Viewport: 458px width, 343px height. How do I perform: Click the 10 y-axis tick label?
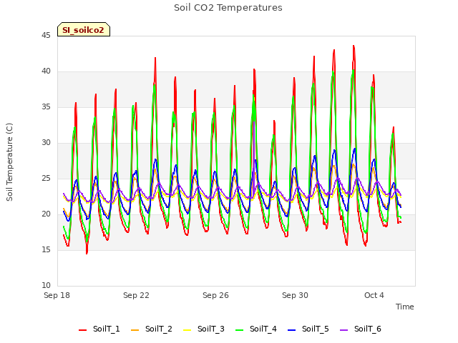coord(46,286)
